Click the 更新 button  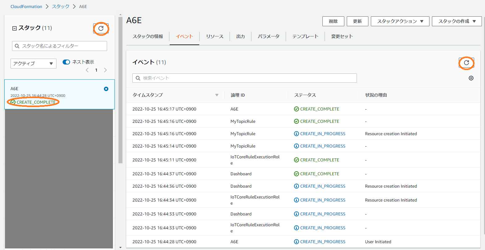pos(357,21)
